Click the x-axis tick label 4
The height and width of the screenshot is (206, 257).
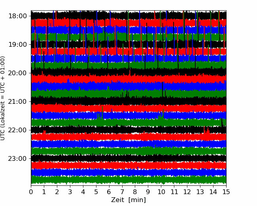[83, 192]
